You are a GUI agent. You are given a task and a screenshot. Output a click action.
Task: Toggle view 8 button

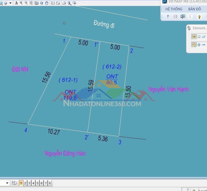50,183
